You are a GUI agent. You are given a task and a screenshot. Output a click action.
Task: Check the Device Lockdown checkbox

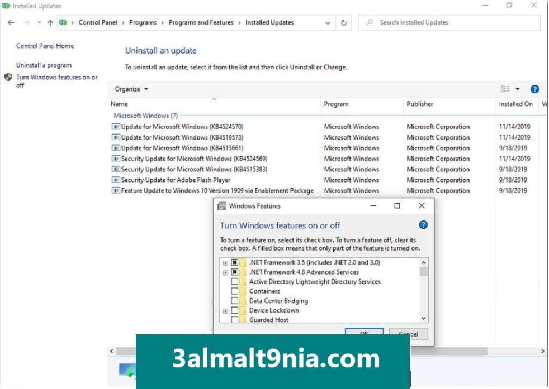(235, 310)
